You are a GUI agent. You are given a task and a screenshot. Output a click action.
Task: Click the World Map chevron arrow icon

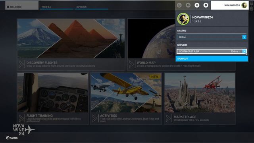pos(131,64)
